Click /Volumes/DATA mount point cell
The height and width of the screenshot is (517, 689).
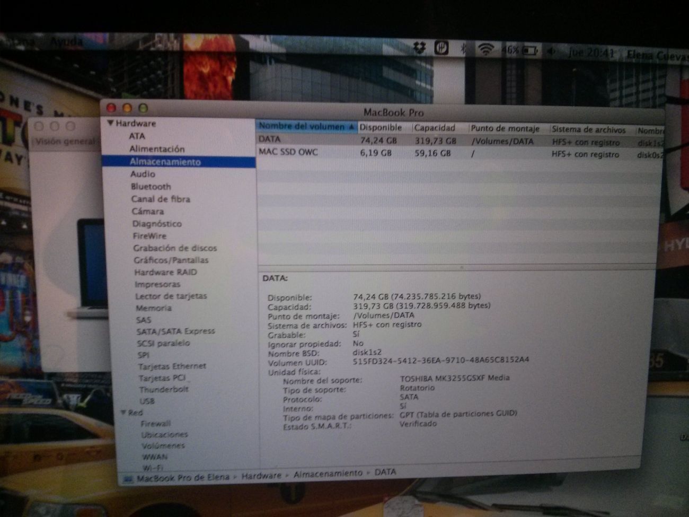click(x=502, y=142)
